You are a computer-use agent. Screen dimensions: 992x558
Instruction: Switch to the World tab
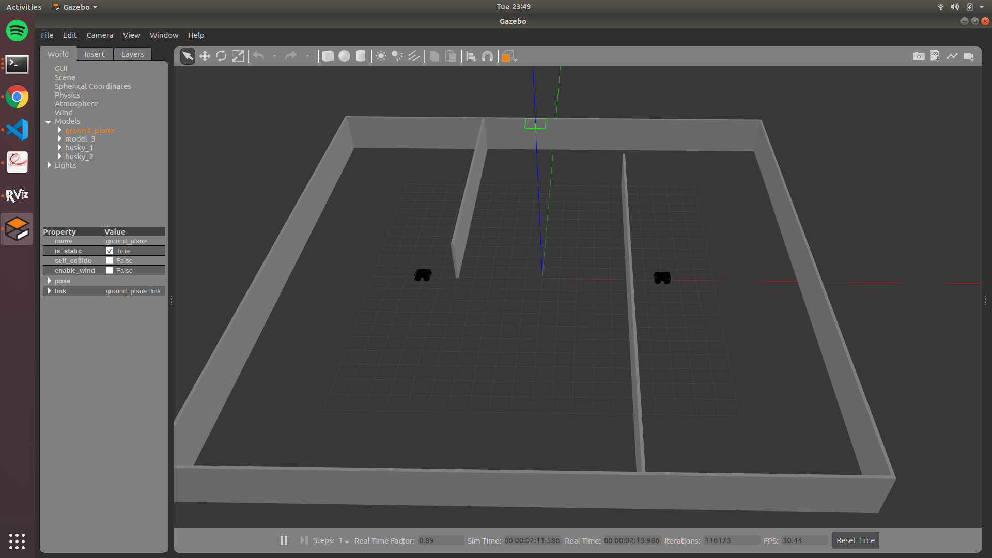tap(58, 54)
